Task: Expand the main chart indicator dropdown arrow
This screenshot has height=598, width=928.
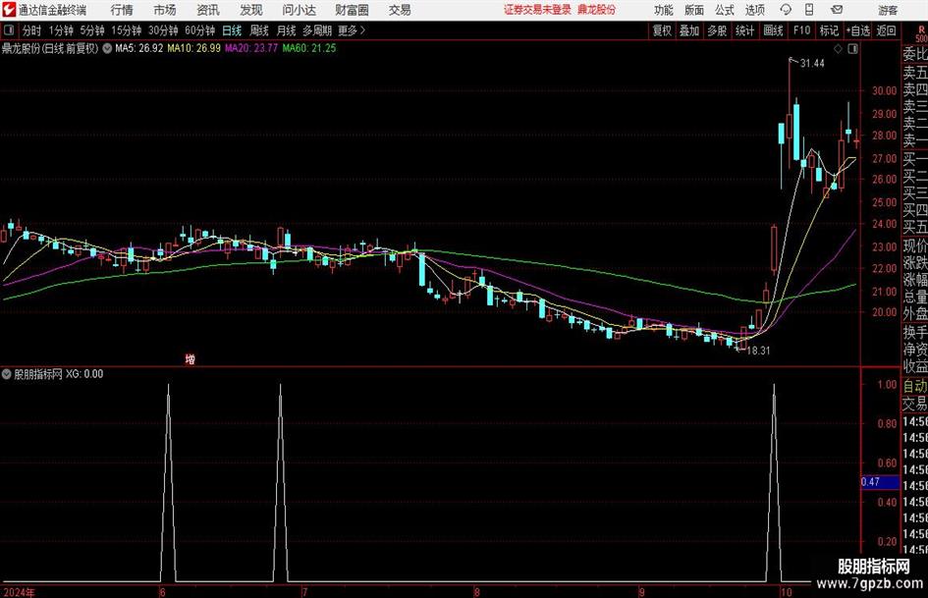Action: click(107, 48)
